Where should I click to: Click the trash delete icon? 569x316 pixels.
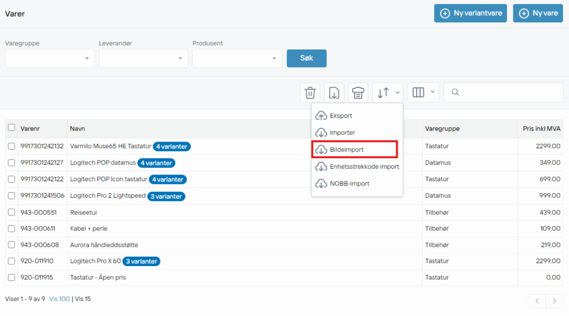(x=310, y=93)
